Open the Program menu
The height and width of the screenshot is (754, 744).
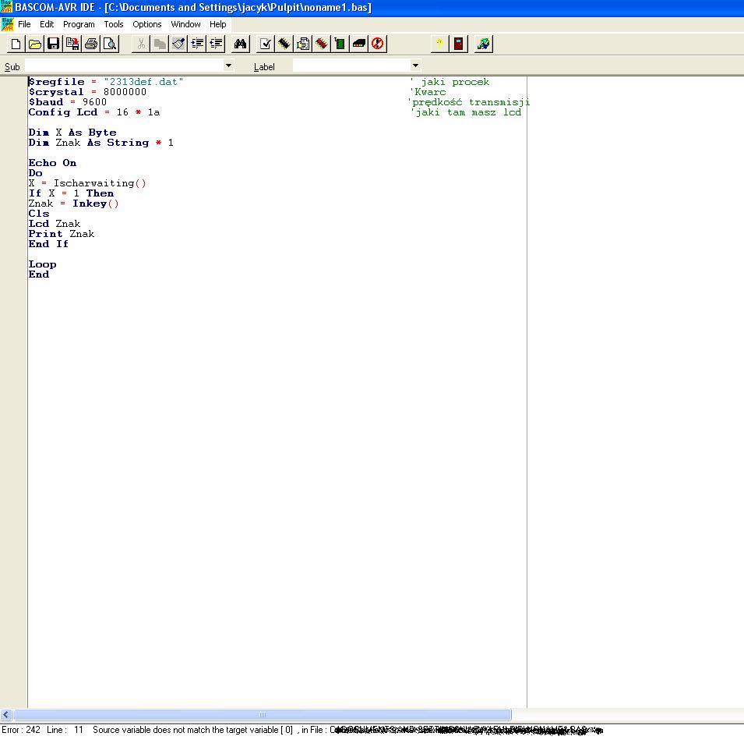pyautogui.click(x=79, y=24)
